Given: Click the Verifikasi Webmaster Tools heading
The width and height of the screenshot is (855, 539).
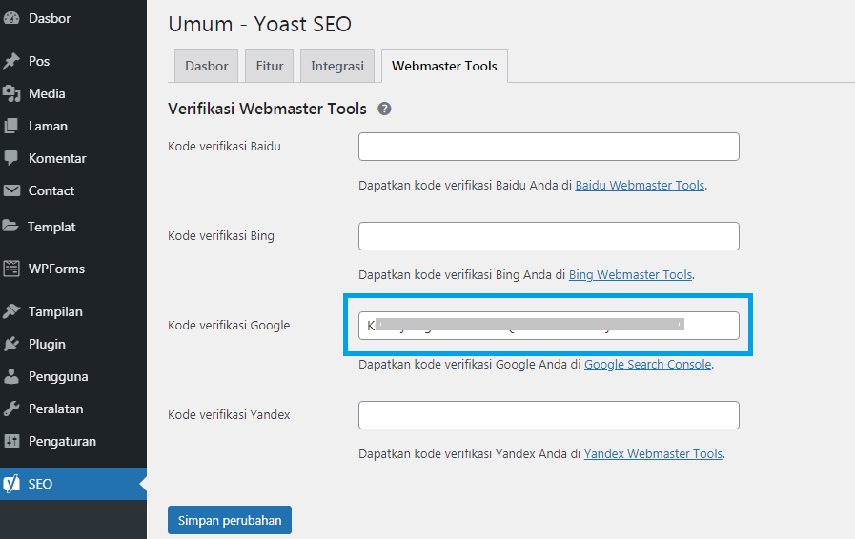Looking at the screenshot, I should pyautogui.click(x=267, y=109).
